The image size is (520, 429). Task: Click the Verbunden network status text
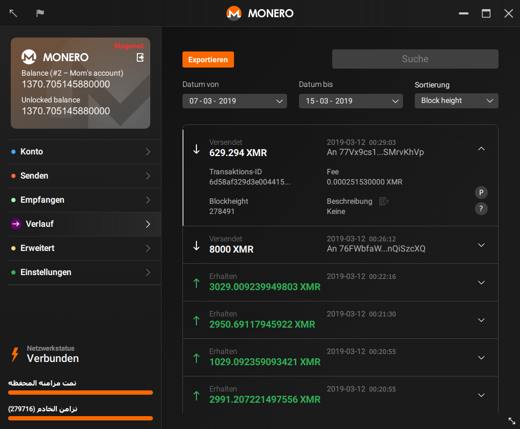(53, 358)
